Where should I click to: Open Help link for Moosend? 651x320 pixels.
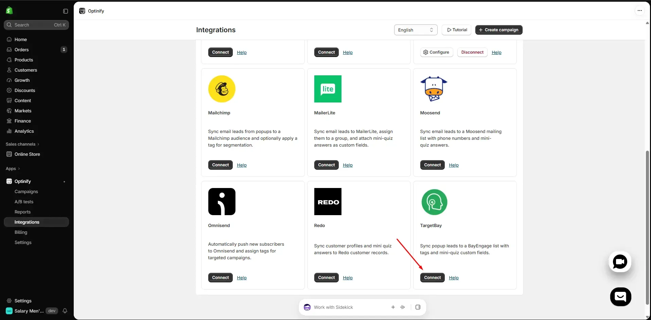point(454,165)
